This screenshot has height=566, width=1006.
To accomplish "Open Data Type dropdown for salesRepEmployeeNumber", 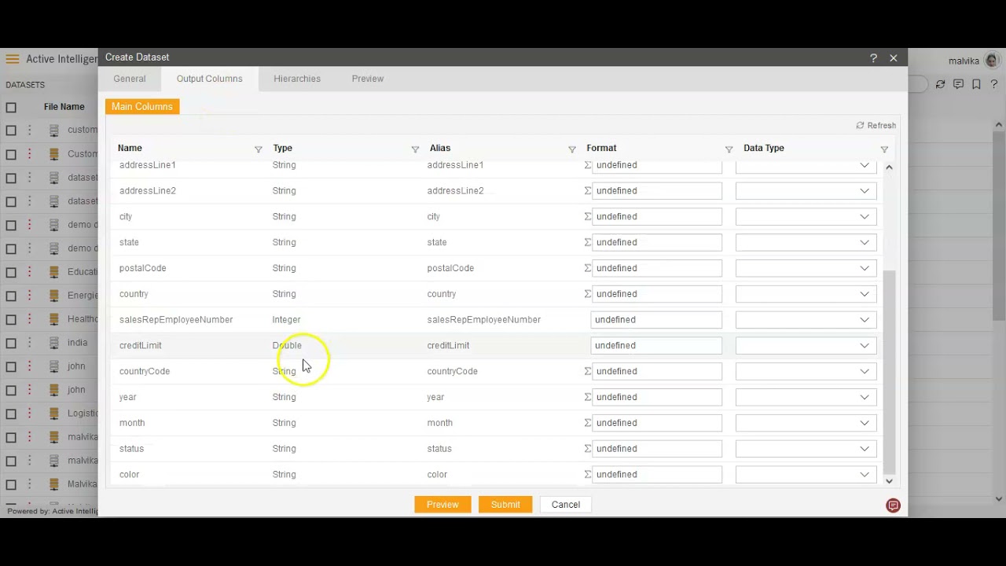I will point(806,319).
